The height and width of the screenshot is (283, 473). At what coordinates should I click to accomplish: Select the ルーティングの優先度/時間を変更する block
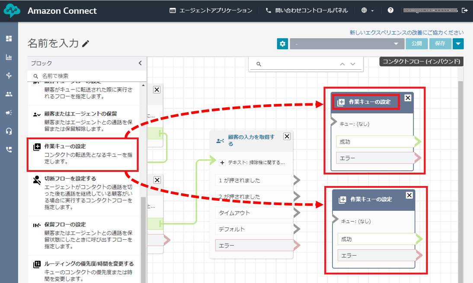(83, 270)
